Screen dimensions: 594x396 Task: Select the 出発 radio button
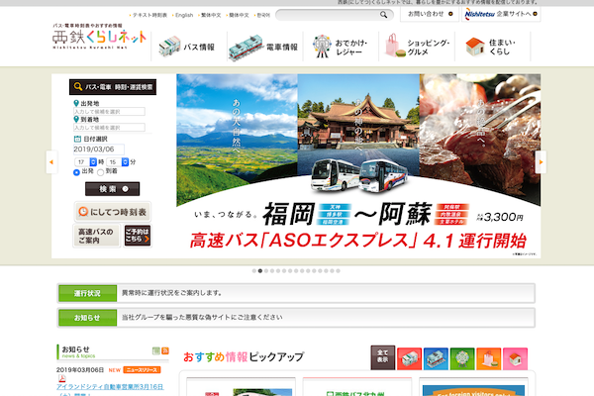(76, 172)
